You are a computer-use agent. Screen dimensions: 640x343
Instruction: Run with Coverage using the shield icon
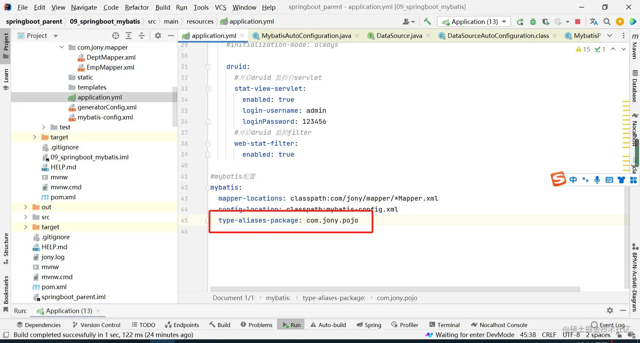tap(546, 22)
